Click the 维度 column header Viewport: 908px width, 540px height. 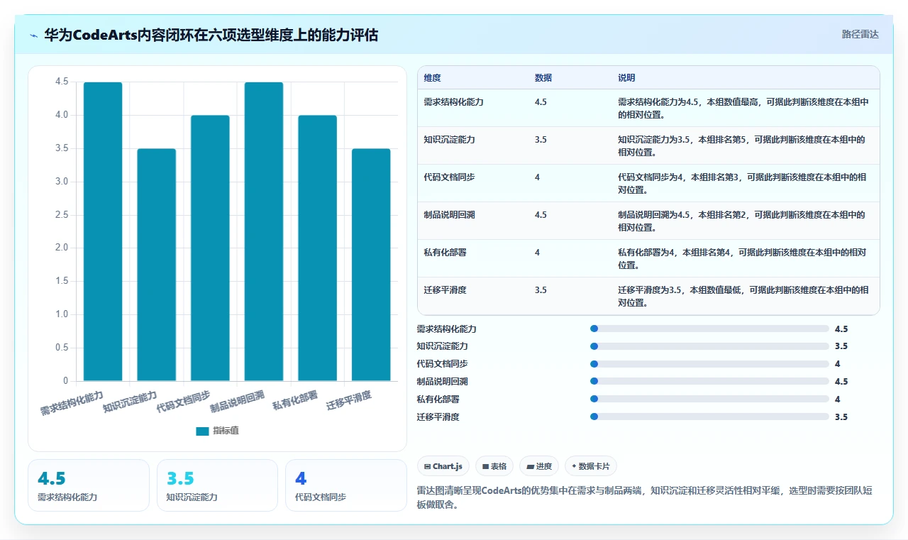click(x=432, y=78)
